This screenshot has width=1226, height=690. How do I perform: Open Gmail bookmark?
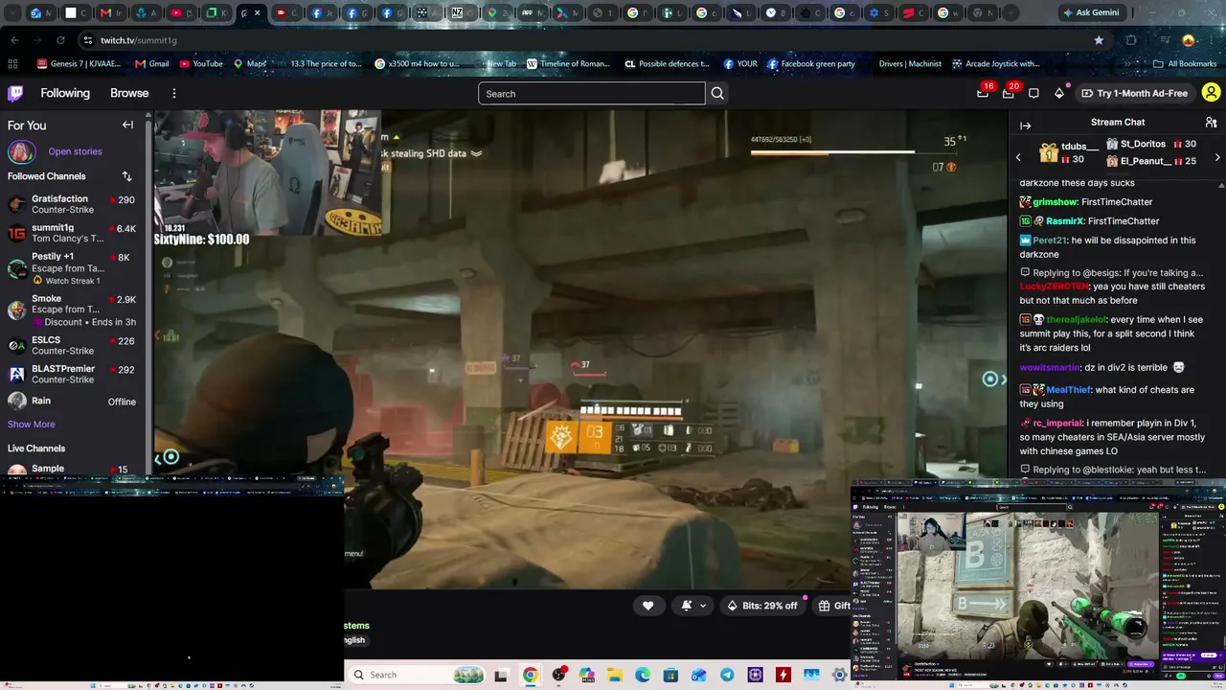[152, 64]
